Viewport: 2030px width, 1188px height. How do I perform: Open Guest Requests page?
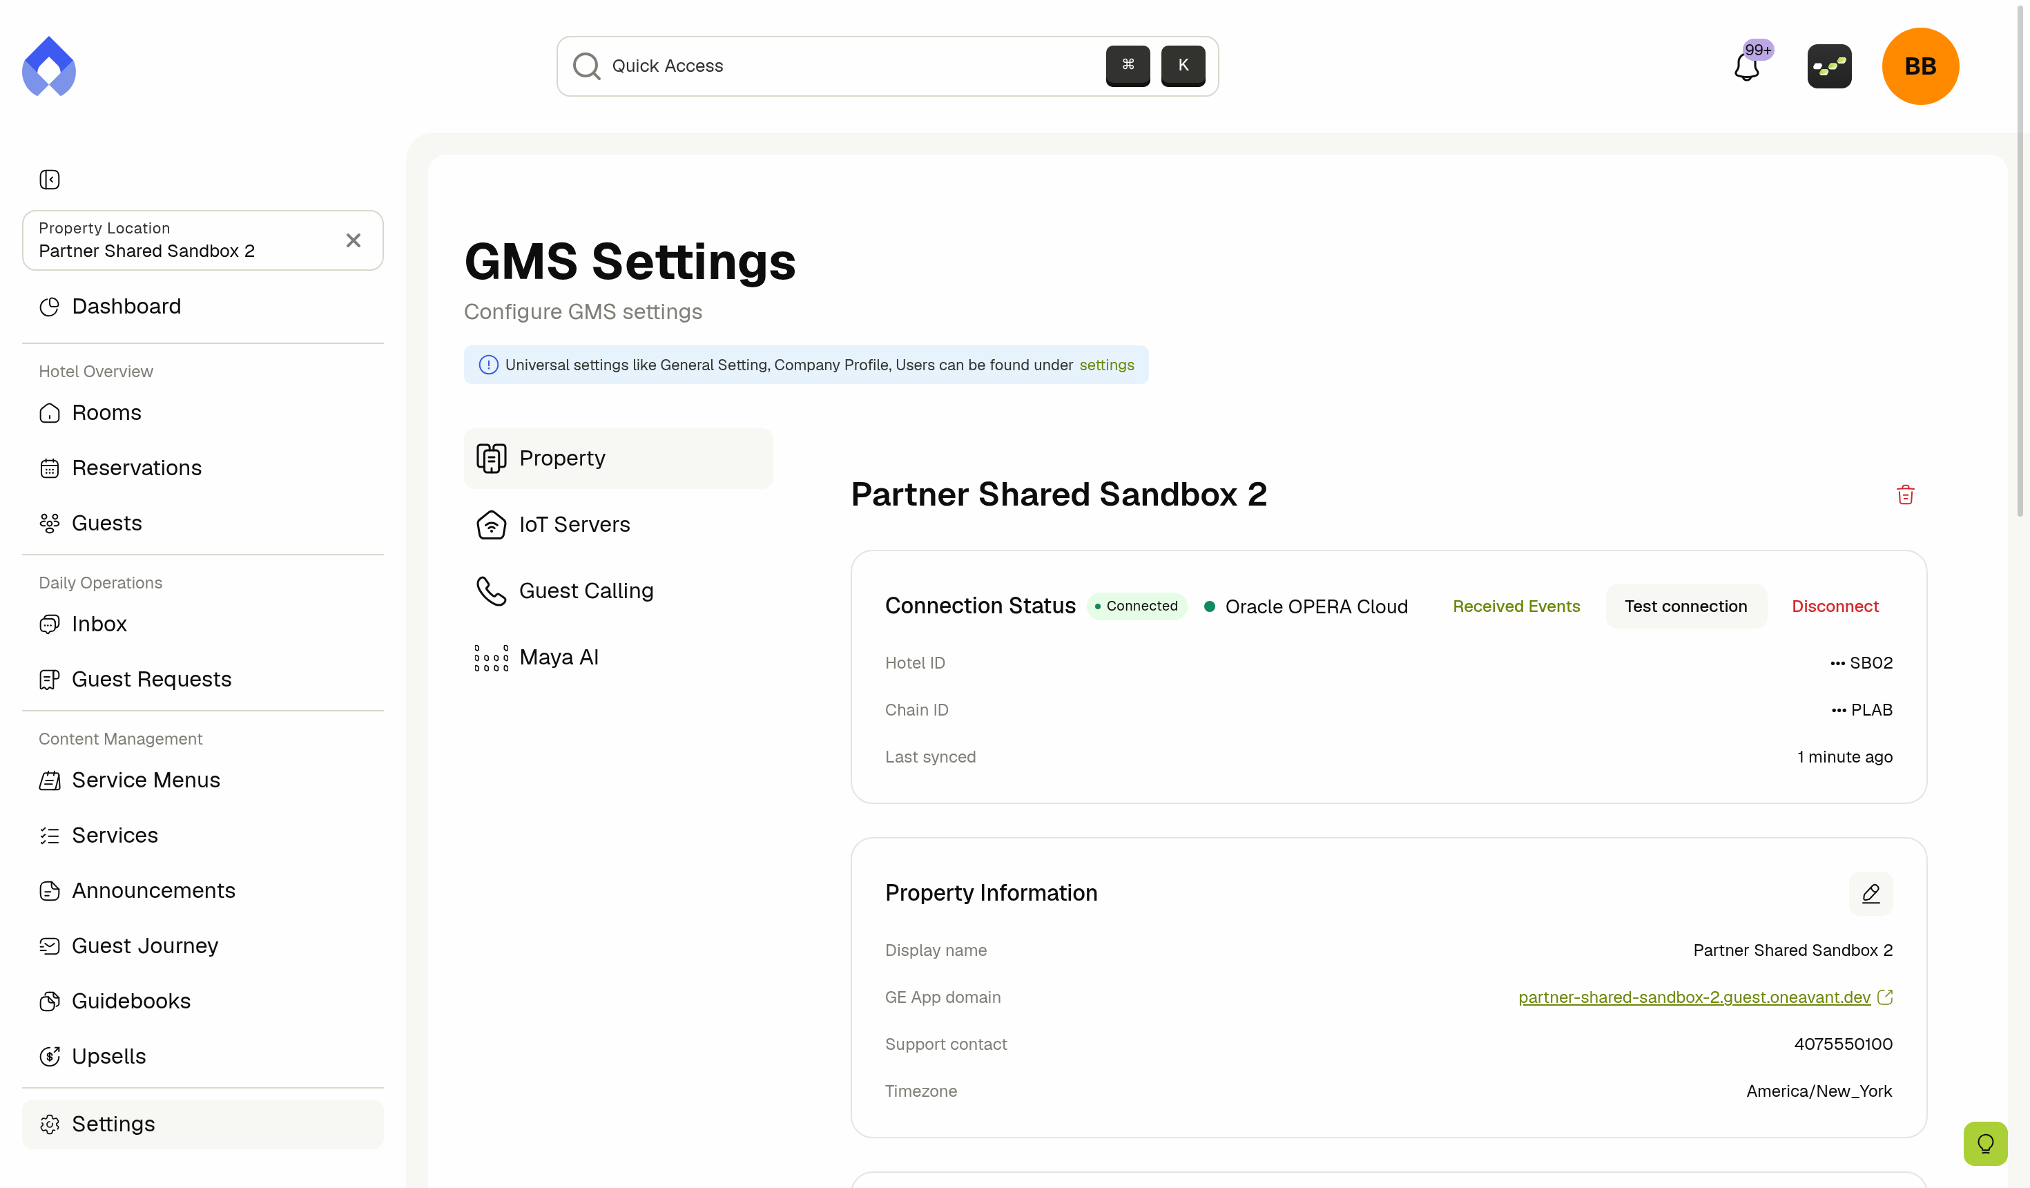coord(202,680)
